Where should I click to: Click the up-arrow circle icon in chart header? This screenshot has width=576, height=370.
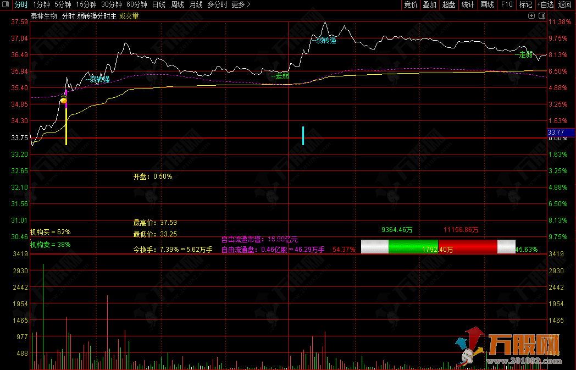pyautogui.click(x=531, y=15)
